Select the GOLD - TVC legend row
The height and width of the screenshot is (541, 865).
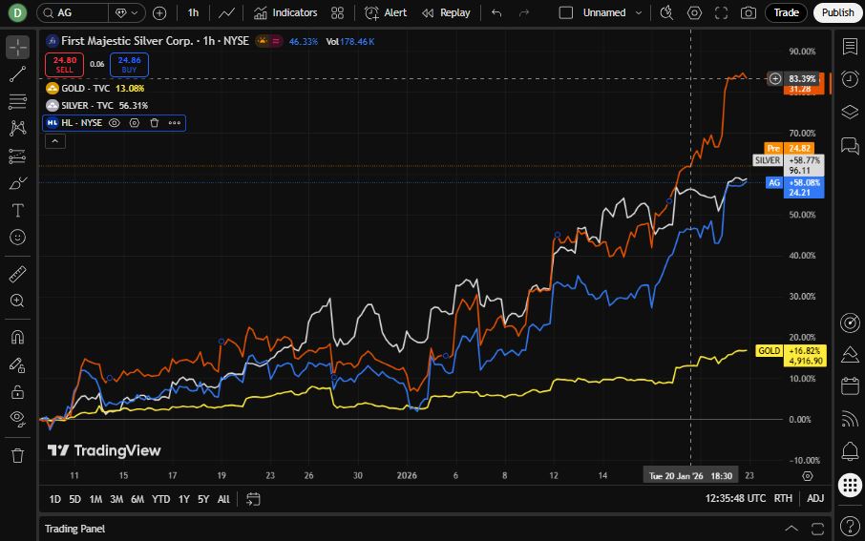[x=95, y=88]
